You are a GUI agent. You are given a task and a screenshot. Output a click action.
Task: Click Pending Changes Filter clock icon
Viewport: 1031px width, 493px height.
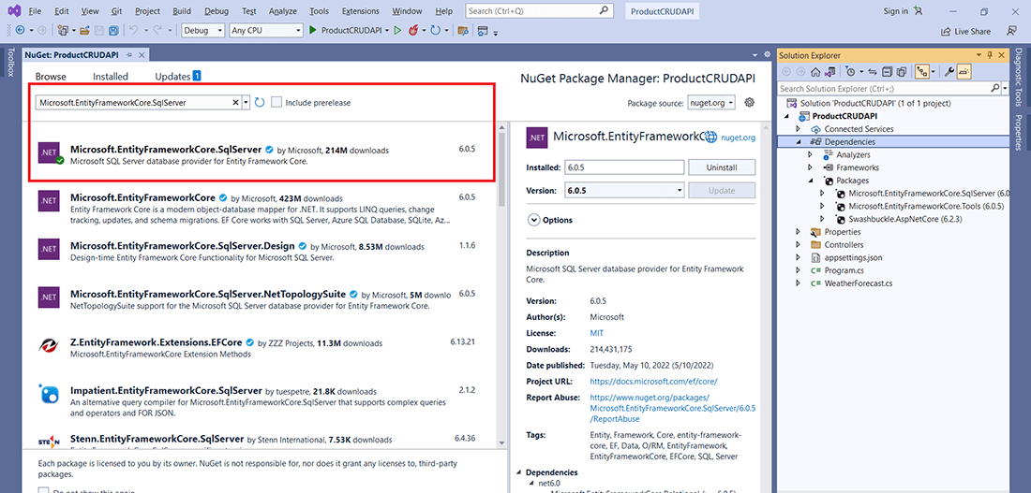tap(851, 71)
